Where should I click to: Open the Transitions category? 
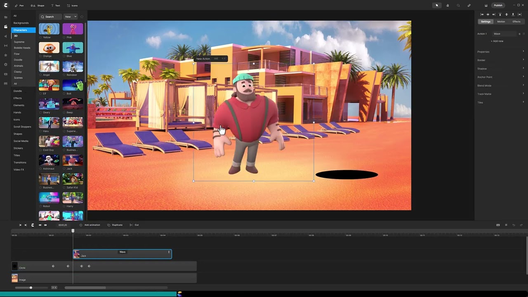(x=20, y=163)
